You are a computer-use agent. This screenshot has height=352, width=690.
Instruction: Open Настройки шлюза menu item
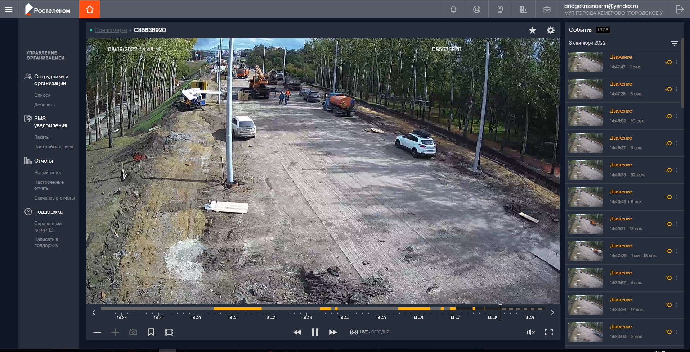(53, 147)
